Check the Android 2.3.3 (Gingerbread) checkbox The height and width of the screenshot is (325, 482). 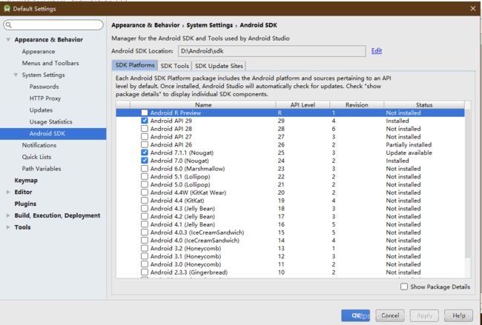(145, 272)
